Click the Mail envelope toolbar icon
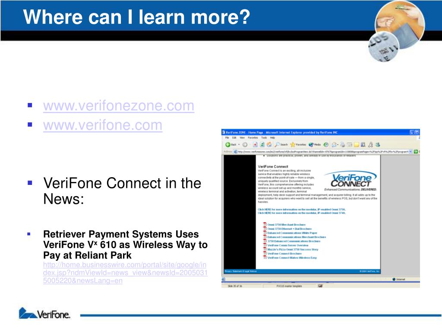442x331 pixels. click(x=335, y=145)
